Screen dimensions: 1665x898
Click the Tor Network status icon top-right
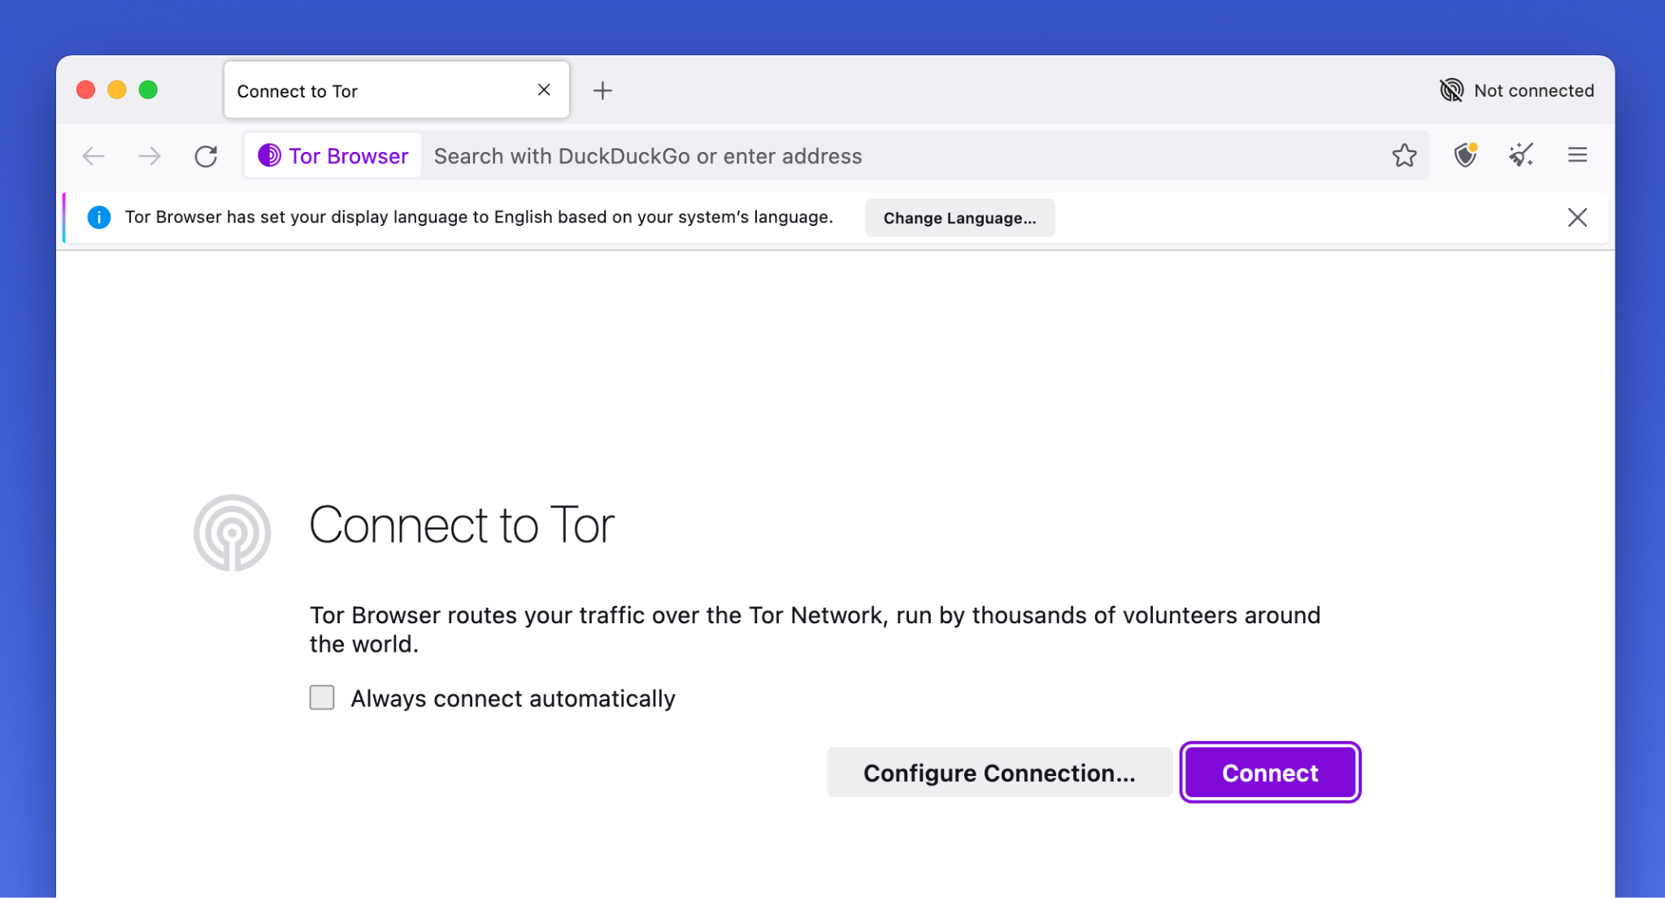1450,91
